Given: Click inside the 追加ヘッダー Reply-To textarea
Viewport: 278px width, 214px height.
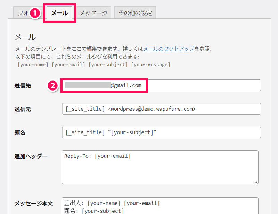Looking at the screenshot, I should tap(160, 167).
